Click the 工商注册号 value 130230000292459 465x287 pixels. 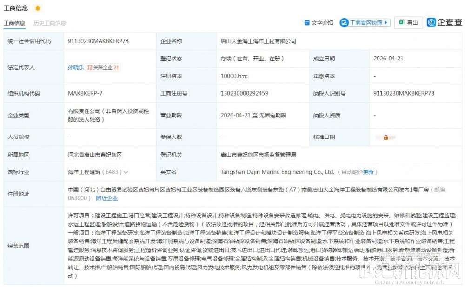244,93
